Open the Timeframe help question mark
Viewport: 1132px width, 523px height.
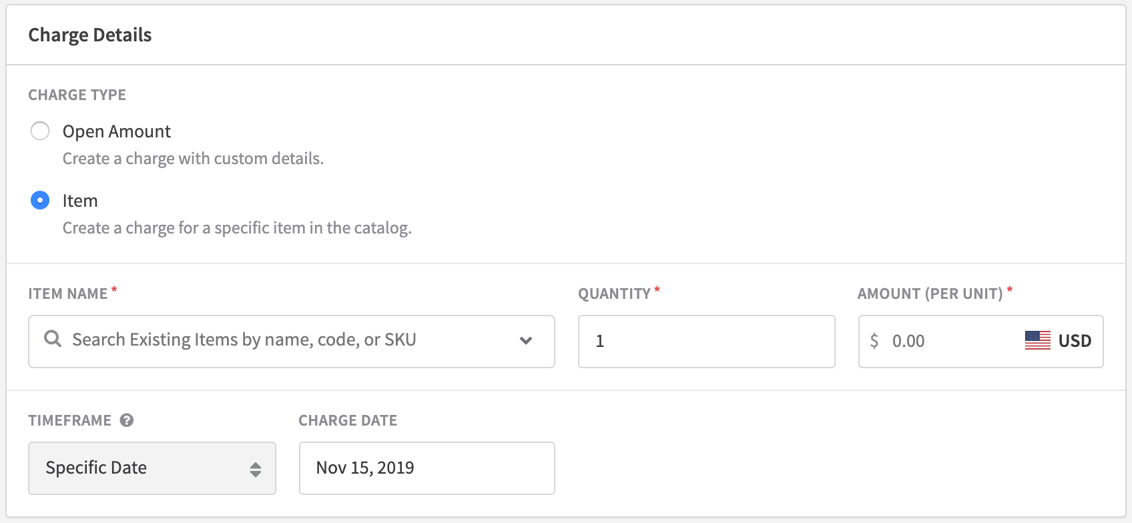click(127, 420)
